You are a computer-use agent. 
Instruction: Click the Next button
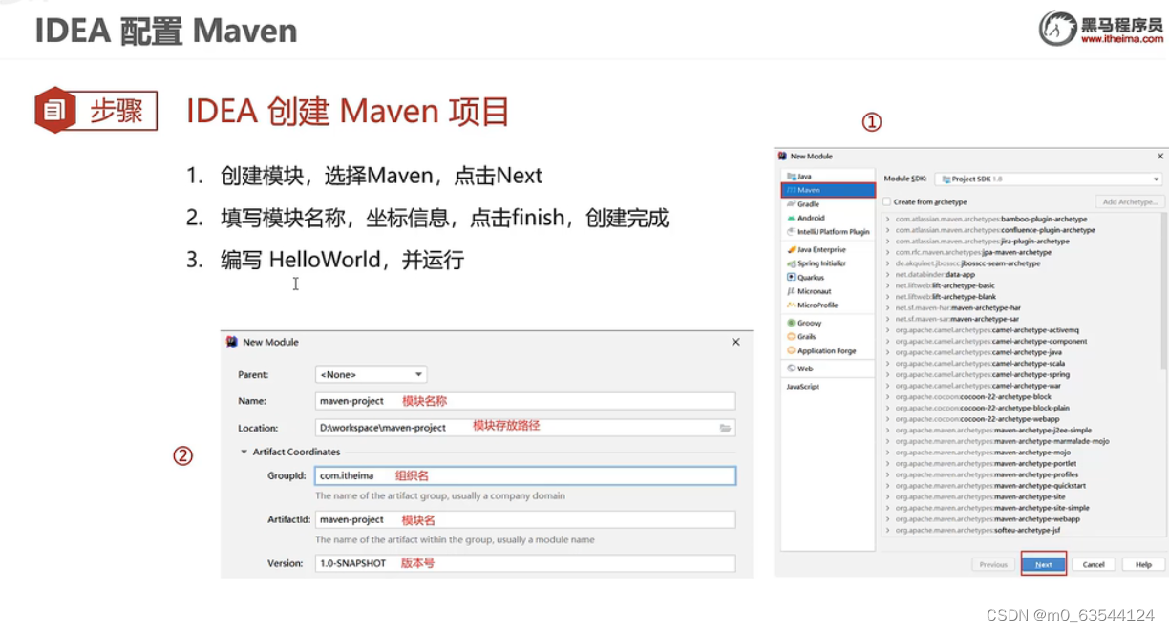point(1043,564)
